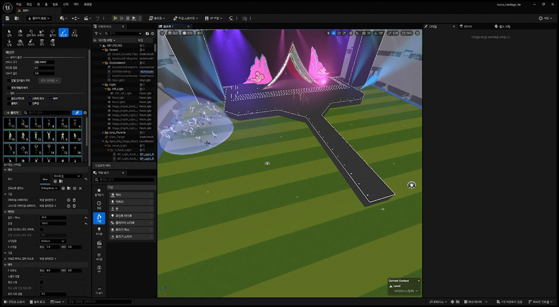
Task: Click the viewport hamburger options icon
Action: [162, 33]
